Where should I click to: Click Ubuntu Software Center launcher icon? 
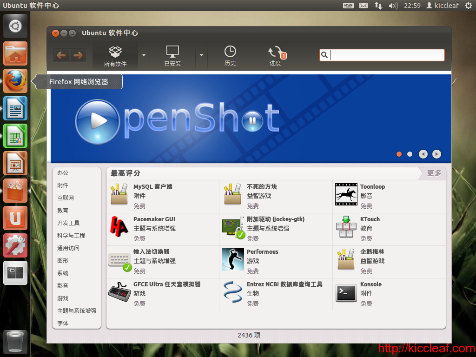coord(15,191)
